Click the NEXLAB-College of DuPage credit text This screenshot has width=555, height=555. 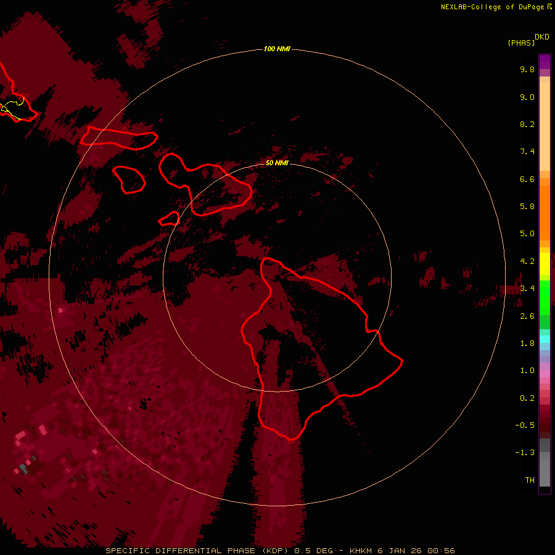[493, 7]
